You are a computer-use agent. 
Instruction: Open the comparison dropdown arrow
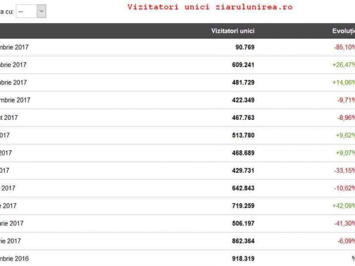click(x=41, y=11)
